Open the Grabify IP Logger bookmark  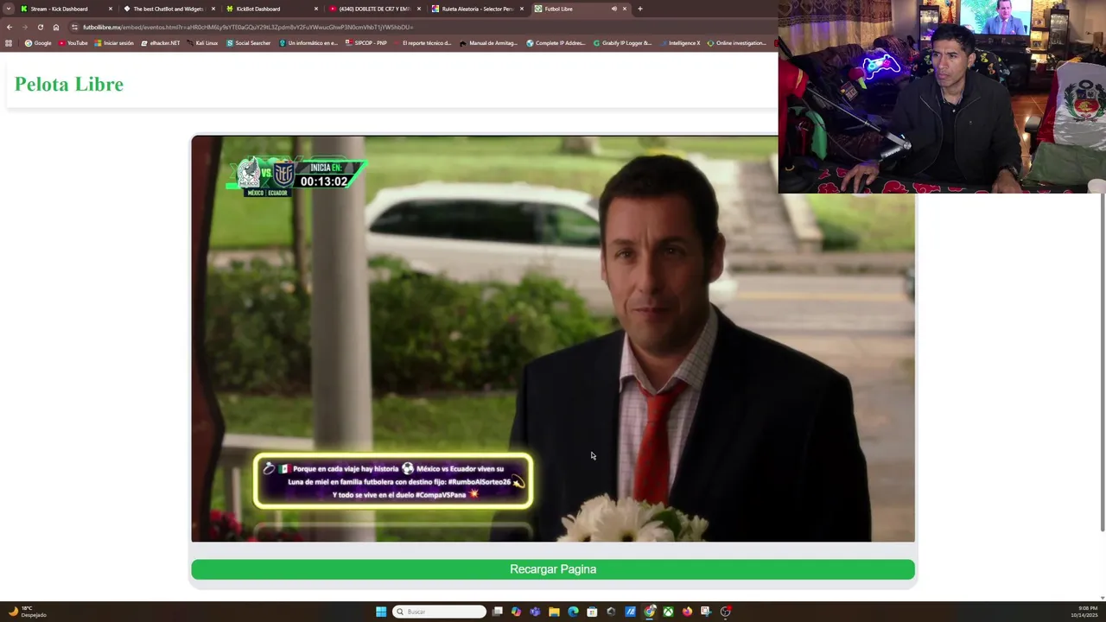[x=622, y=43]
